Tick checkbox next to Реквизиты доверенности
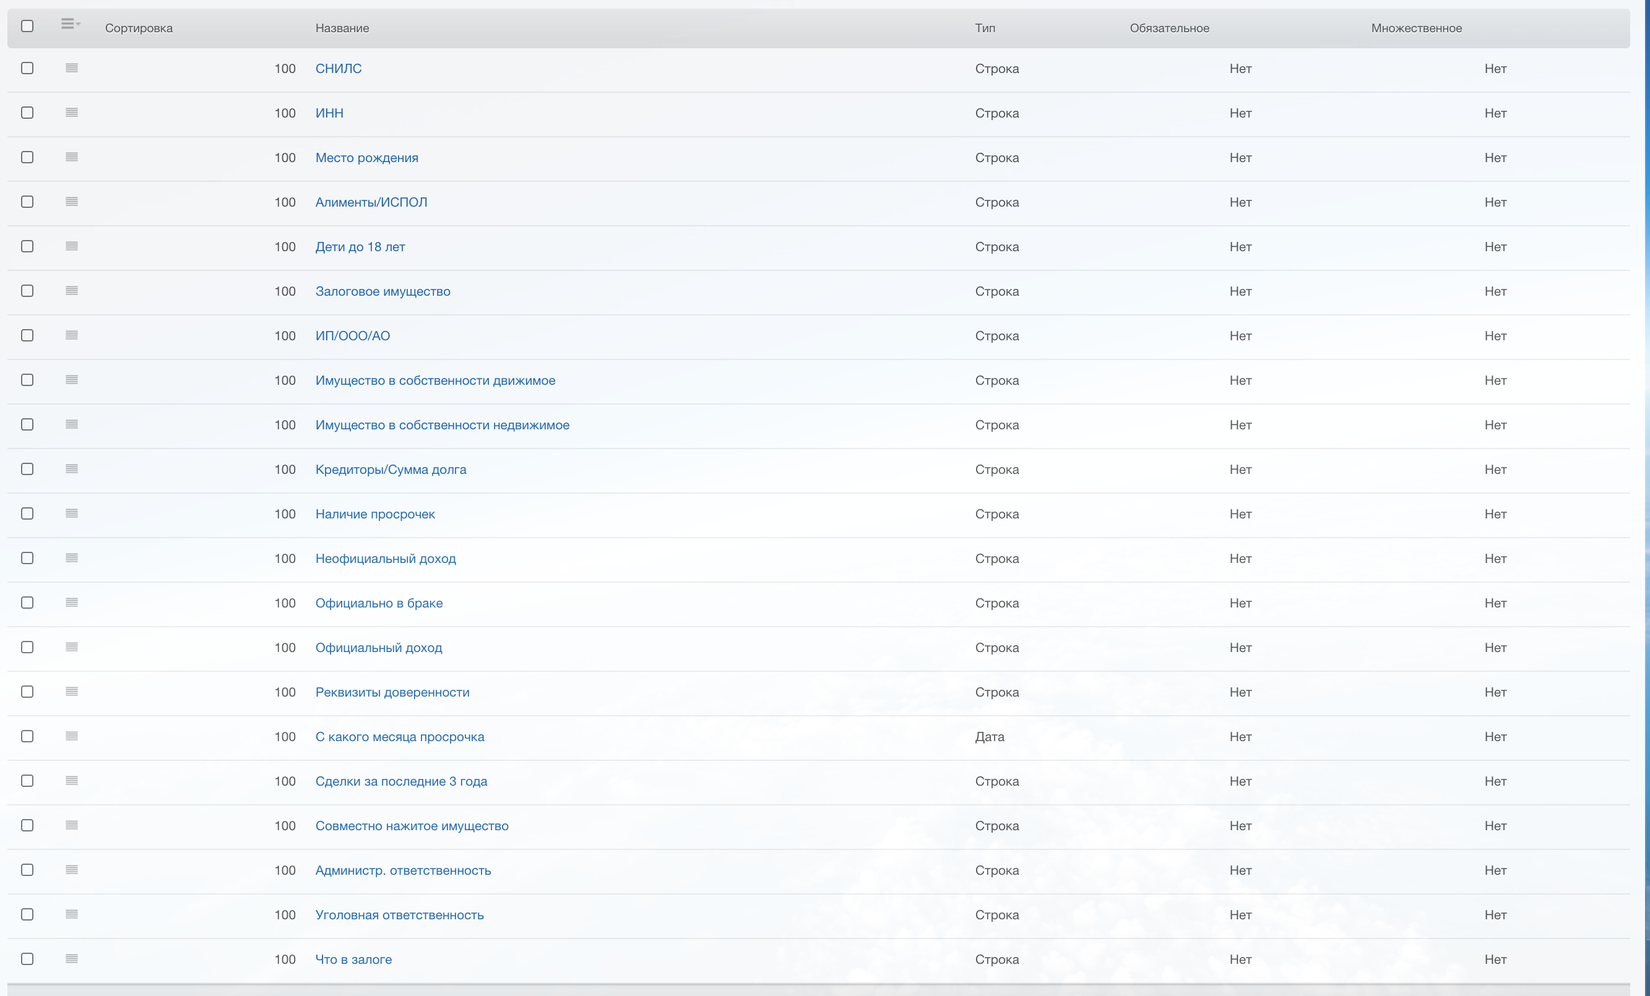Screen dimensions: 1650x996 click(27, 692)
